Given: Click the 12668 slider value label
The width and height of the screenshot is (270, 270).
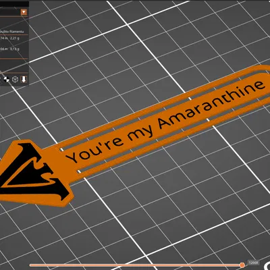Looking at the screenshot, I should tap(253, 263).
